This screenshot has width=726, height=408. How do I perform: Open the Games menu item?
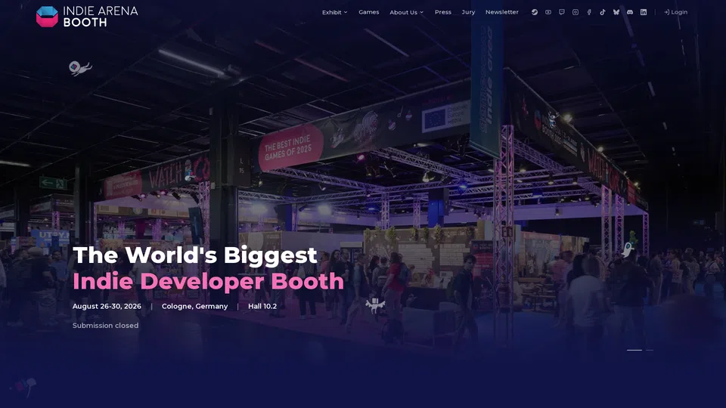tap(368, 12)
